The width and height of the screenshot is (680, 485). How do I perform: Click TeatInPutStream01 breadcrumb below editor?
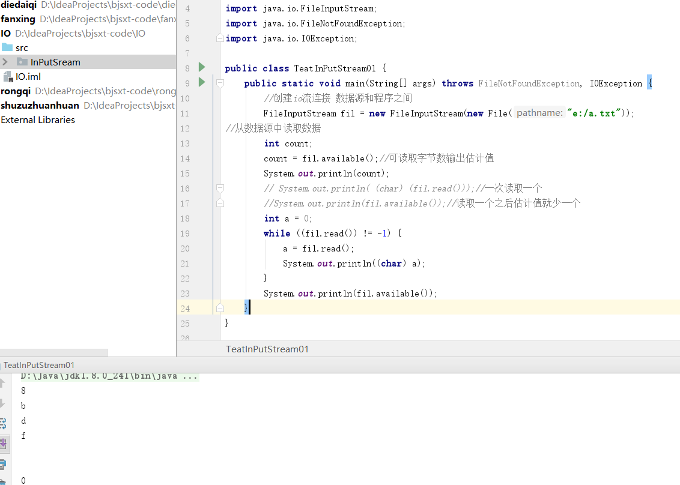pos(267,349)
